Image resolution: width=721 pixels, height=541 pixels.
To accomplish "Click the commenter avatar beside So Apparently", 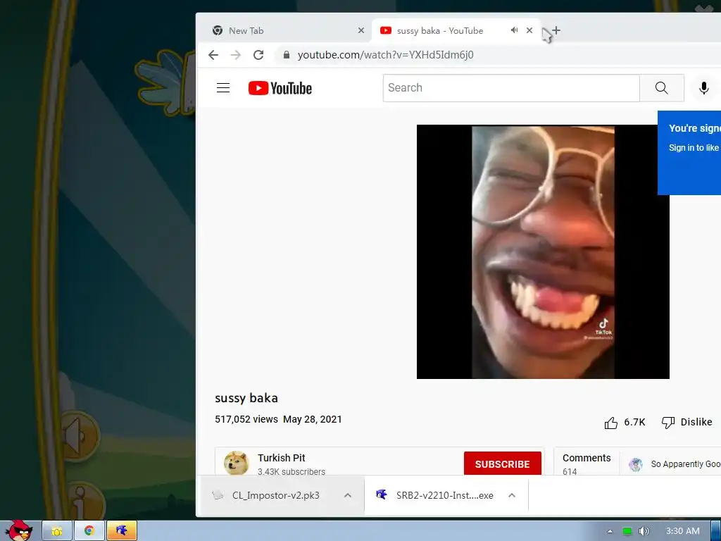I will [636, 465].
